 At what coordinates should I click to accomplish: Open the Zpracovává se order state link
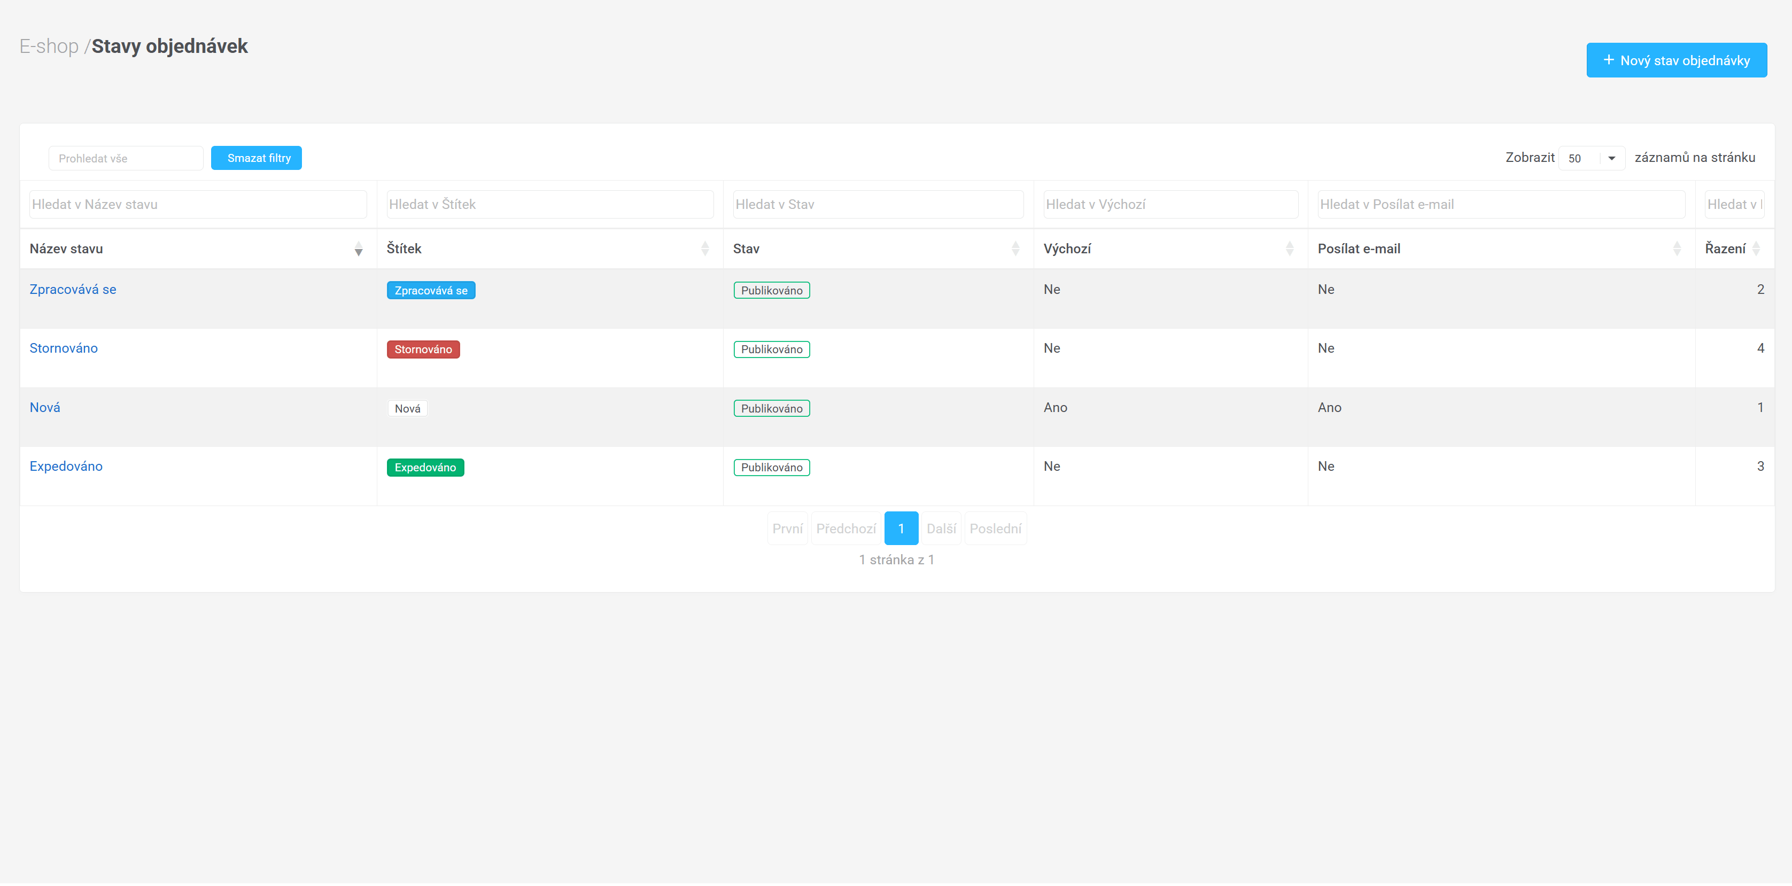pos(73,289)
